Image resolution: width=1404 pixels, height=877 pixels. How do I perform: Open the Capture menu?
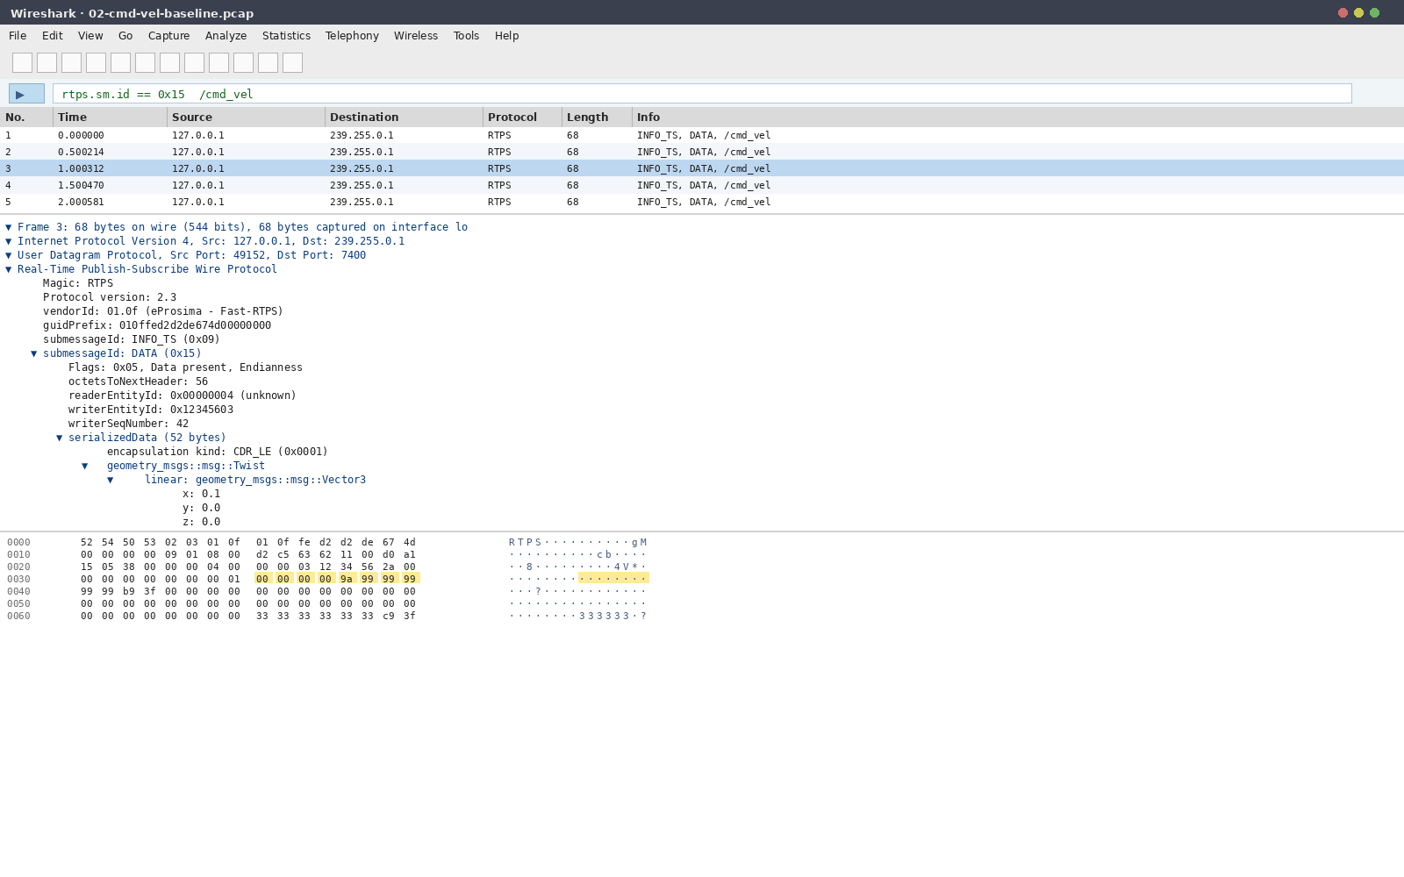click(x=169, y=36)
